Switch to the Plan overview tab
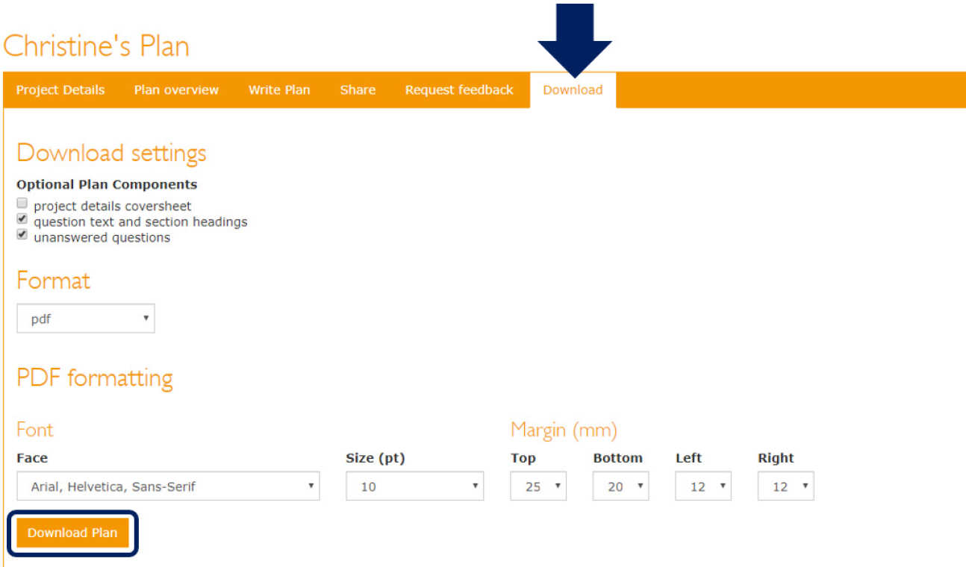The width and height of the screenshot is (966, 567). click(176, 90)
